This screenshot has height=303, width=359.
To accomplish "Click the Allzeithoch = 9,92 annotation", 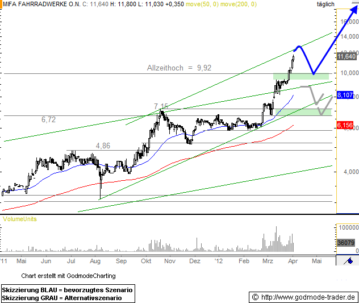I will tap(179, 68).
